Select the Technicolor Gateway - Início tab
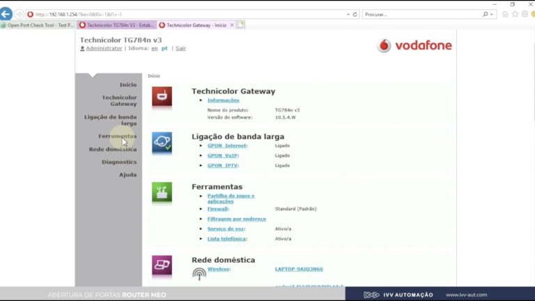The image size is (535, 301). (196, 25)
